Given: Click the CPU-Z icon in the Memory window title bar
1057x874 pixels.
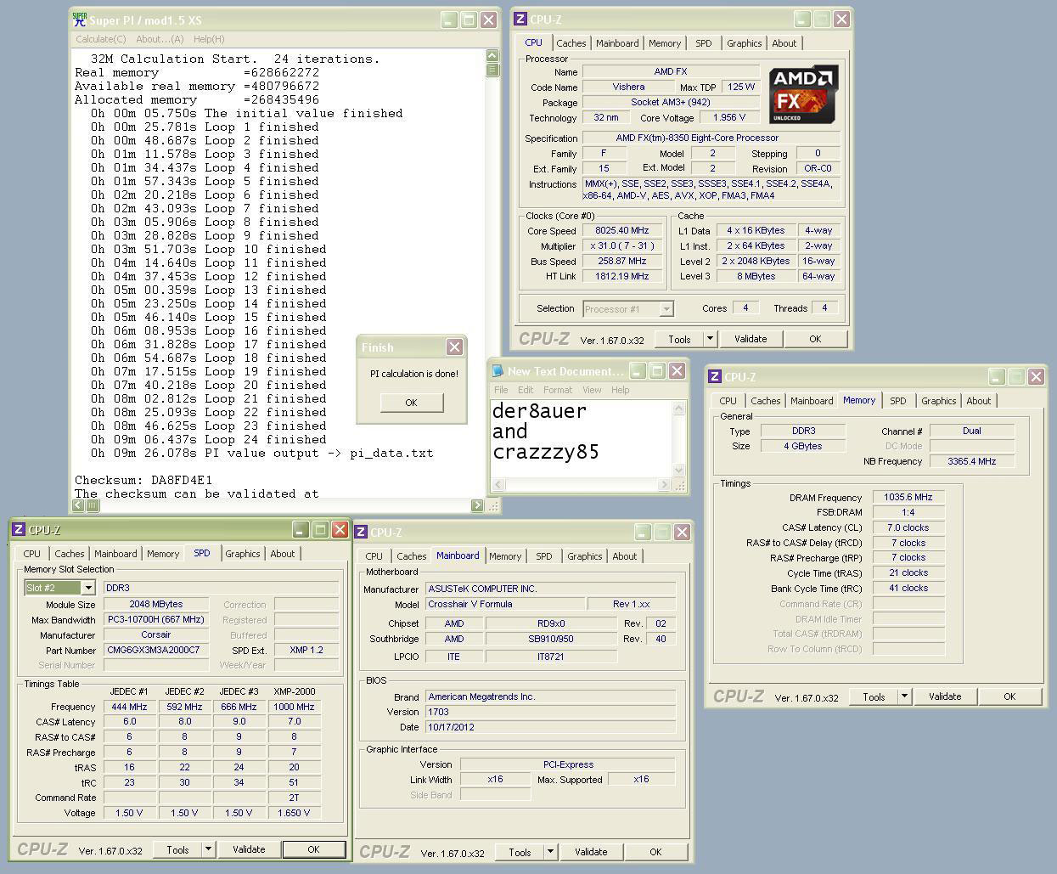Looking at the screenshot, I should (x=715, y=376).
